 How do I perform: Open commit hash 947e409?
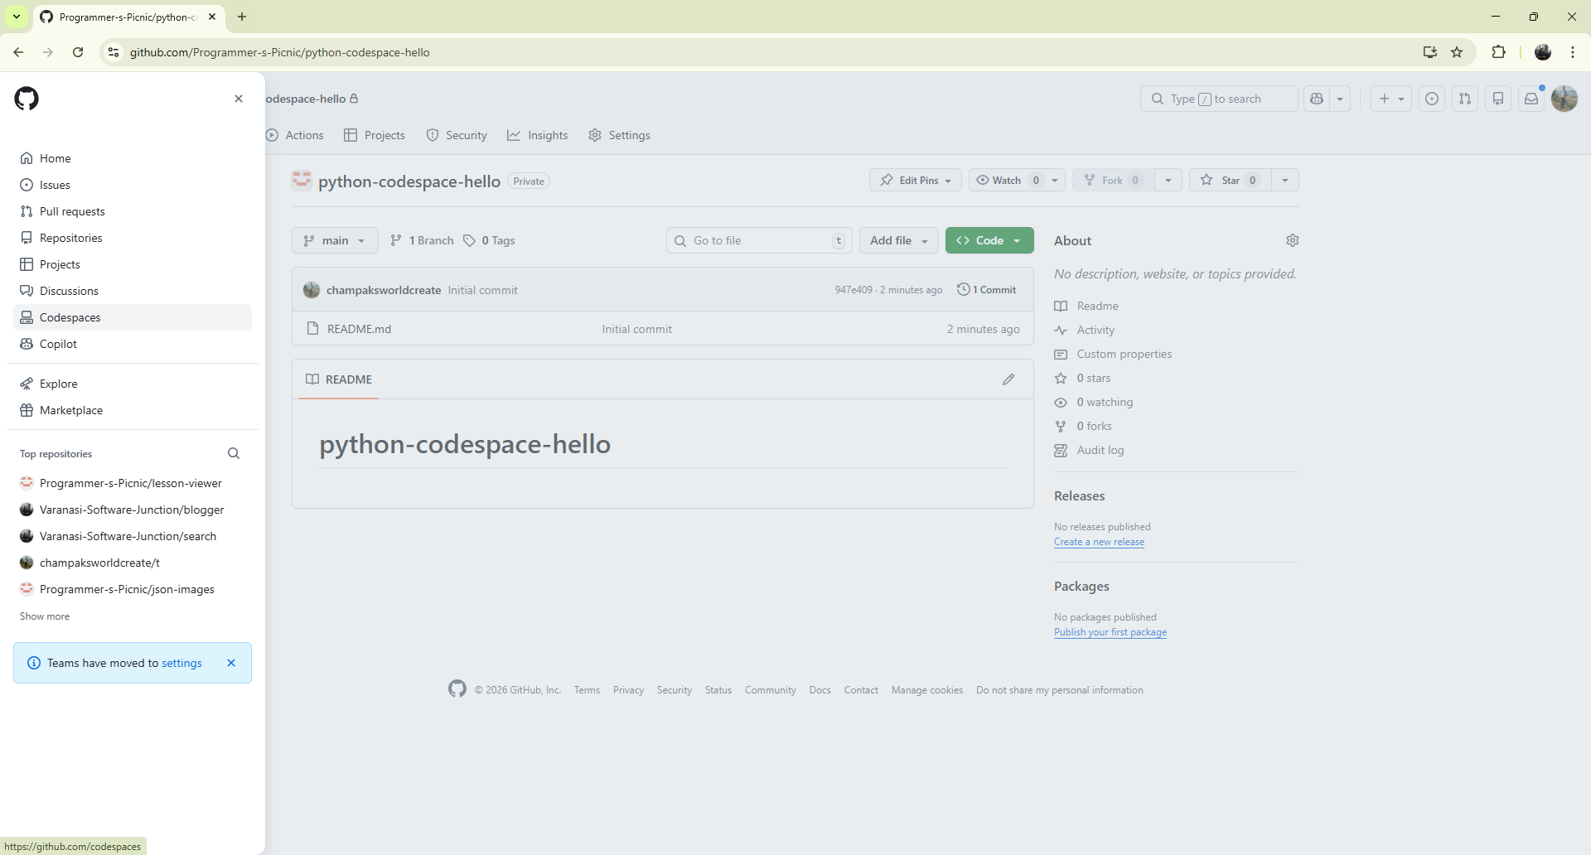[854, 290]
